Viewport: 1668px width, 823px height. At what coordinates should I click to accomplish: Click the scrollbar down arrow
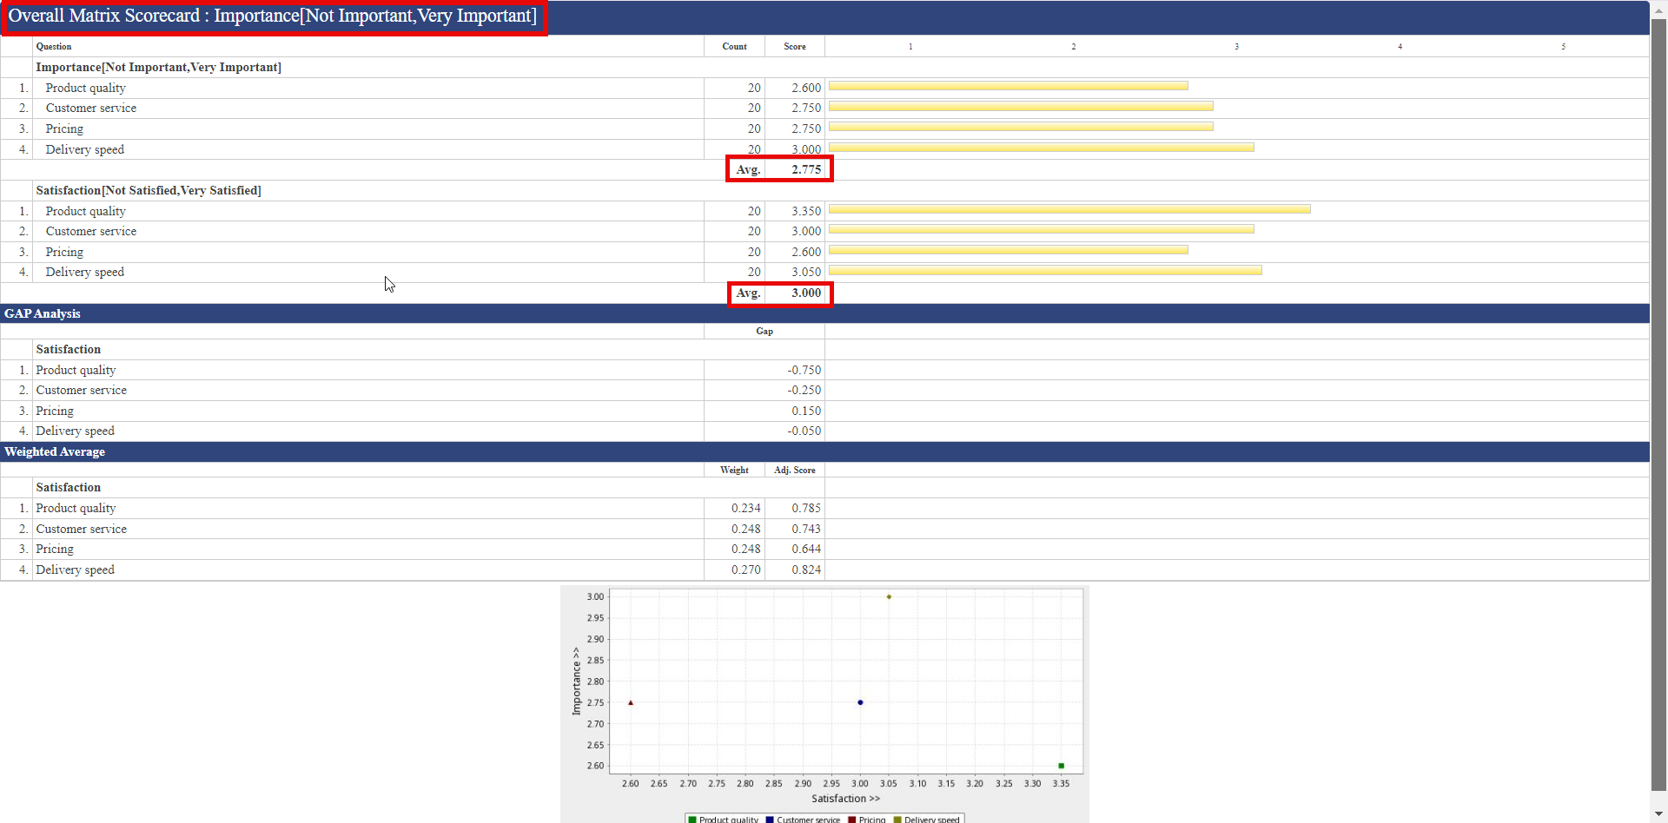click(x=1658, y=814)
